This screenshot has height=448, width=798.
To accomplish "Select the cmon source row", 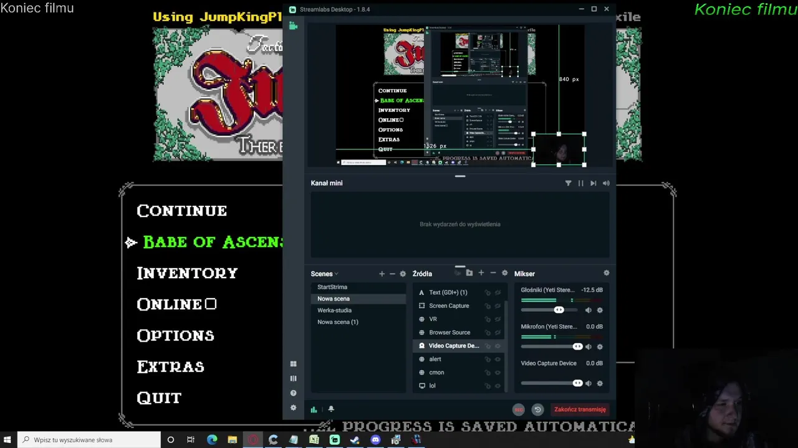I will coord(458,373).
